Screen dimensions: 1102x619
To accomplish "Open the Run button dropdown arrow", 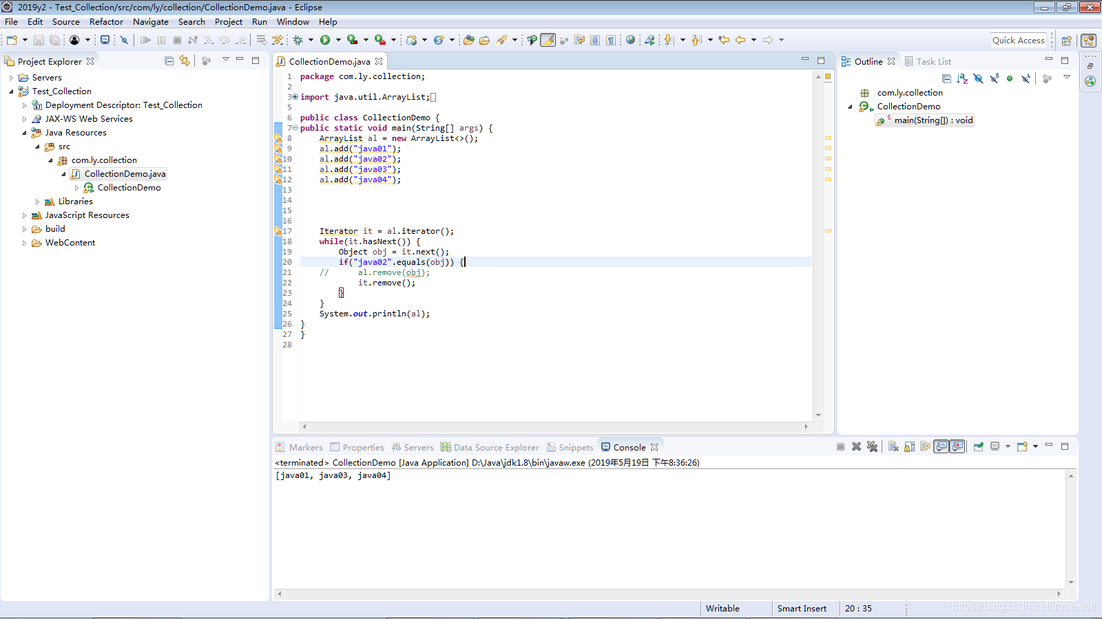I will pyautogui.click(x=338, y=40).
